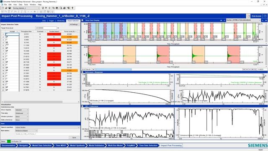The width and height of the screenshot is (268, 151).
Task: Click the unit icon beside Target force level field
Action: click(x=58, y=28)
